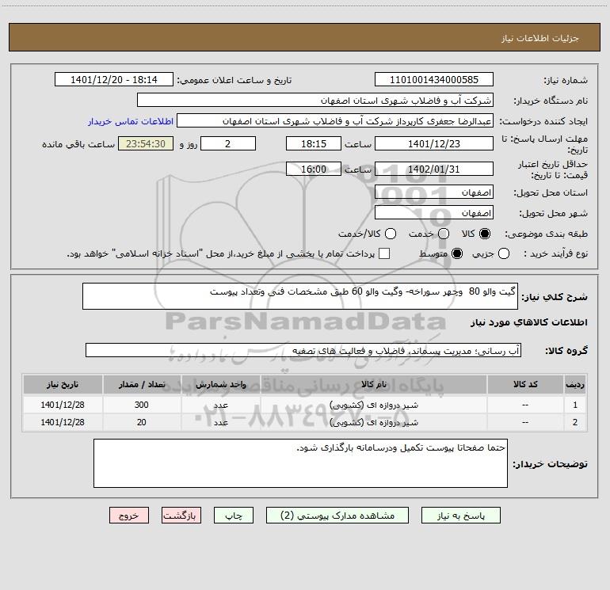
Task: Open مشاهده مدارک پیوستی (2) button
Action: [337, 516]
